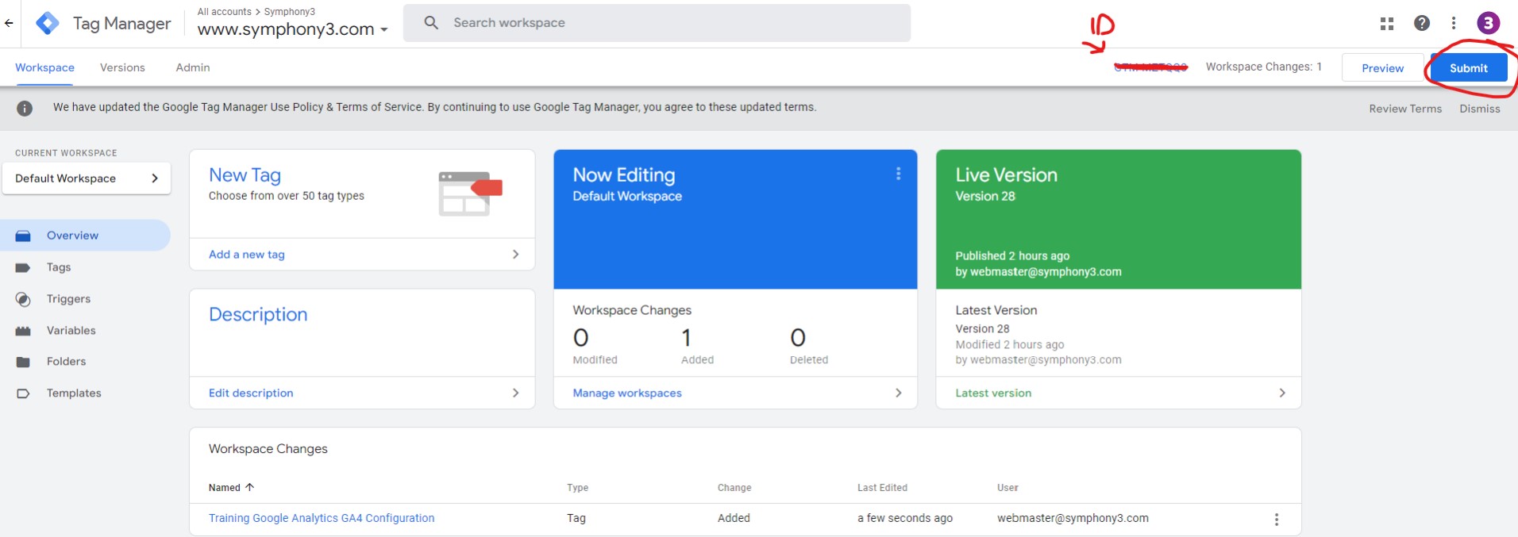Select Variables in the sidebar
This screenshot has height=537, width=1518.
pos(71,331)
